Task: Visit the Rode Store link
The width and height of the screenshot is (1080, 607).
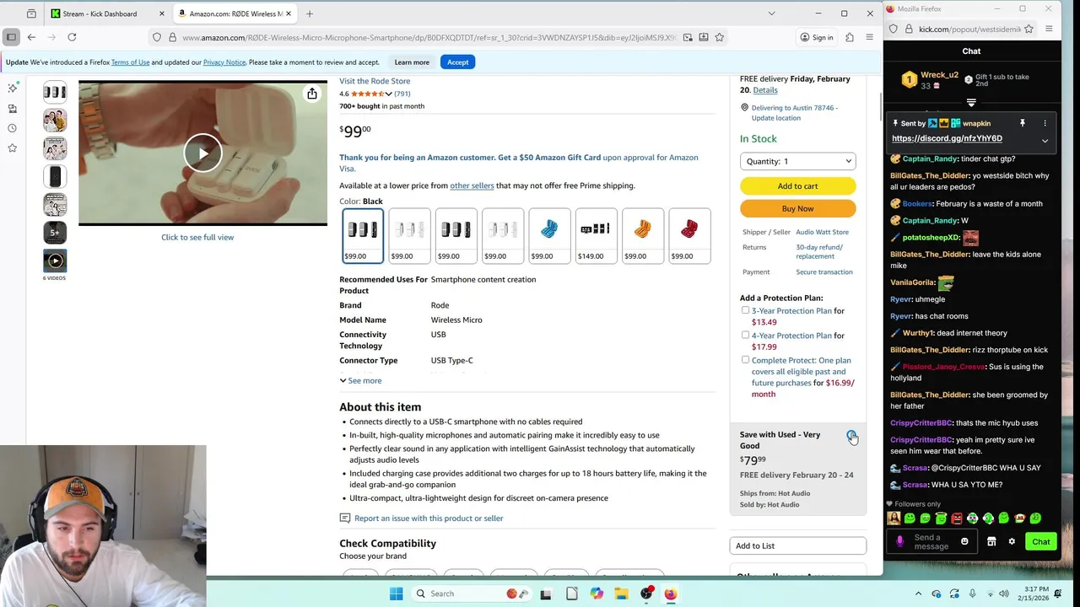Action: [x=375, y=81]
